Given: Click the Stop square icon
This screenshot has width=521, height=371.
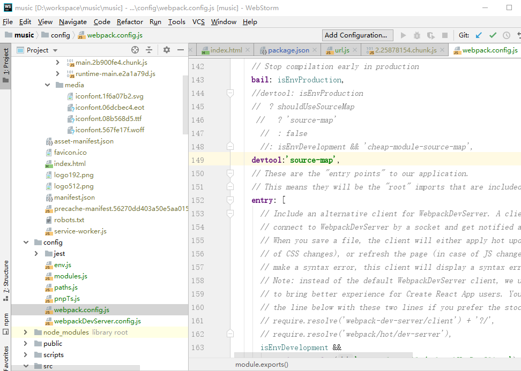Looking at the screenshot, I should tap(445, 35).
